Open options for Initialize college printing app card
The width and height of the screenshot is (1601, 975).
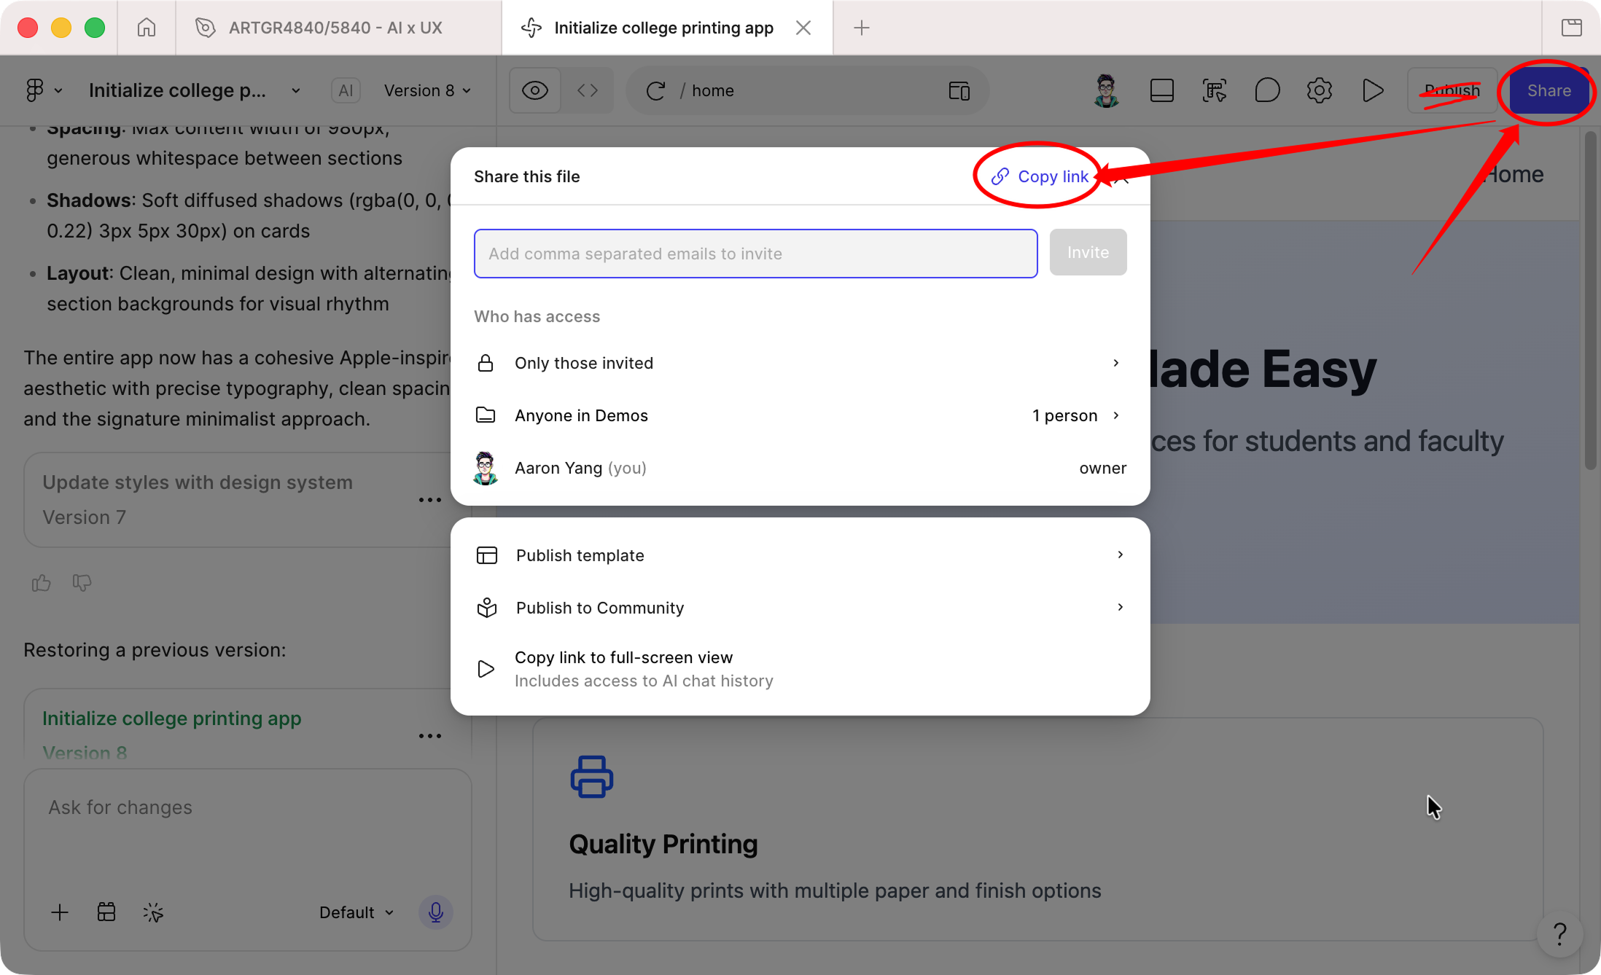click(430, 736)
